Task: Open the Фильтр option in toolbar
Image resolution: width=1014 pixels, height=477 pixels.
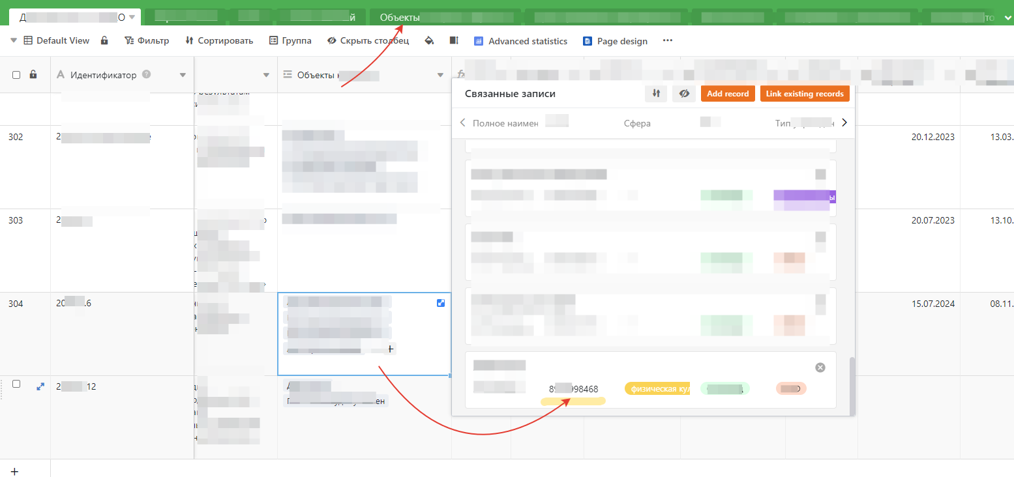Action: [147, 41]
